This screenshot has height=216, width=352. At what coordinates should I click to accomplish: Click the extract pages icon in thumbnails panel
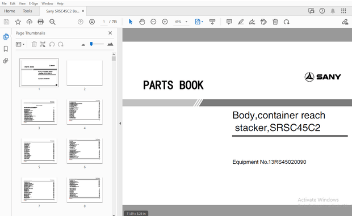coord(43,44)
